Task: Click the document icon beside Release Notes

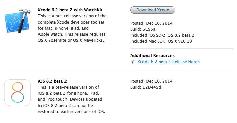Action: tap(132, 62)
